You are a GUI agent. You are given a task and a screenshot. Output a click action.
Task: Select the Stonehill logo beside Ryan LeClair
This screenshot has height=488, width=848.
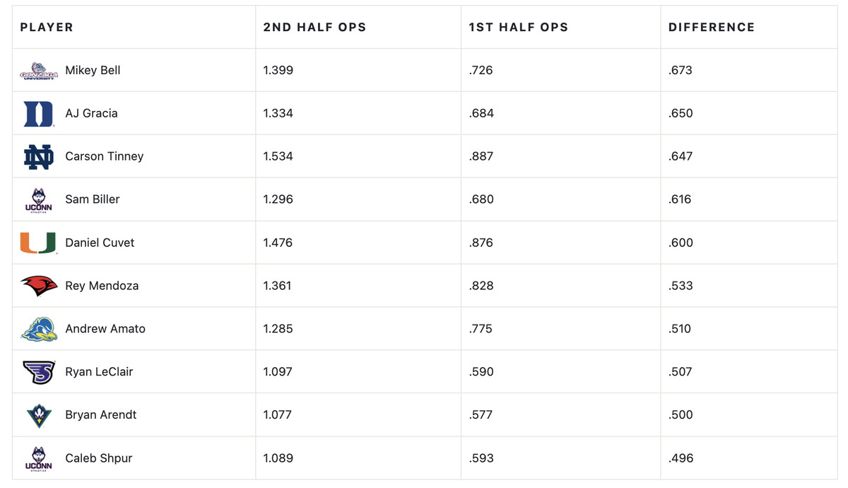(39, 372)
